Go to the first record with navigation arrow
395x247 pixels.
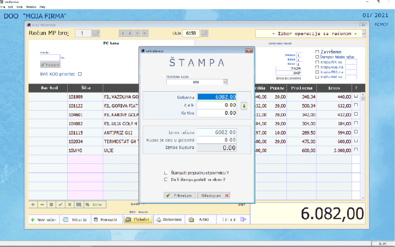point(122,33)
